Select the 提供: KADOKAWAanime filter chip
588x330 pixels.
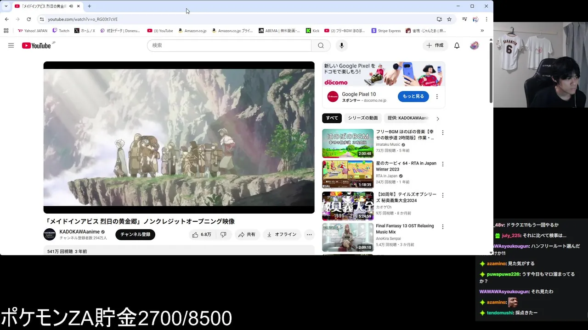408,118
